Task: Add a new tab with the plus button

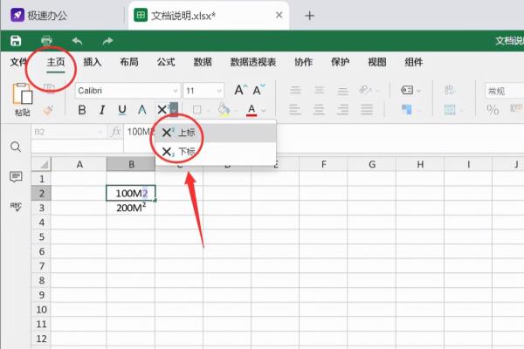Action: 309,16
